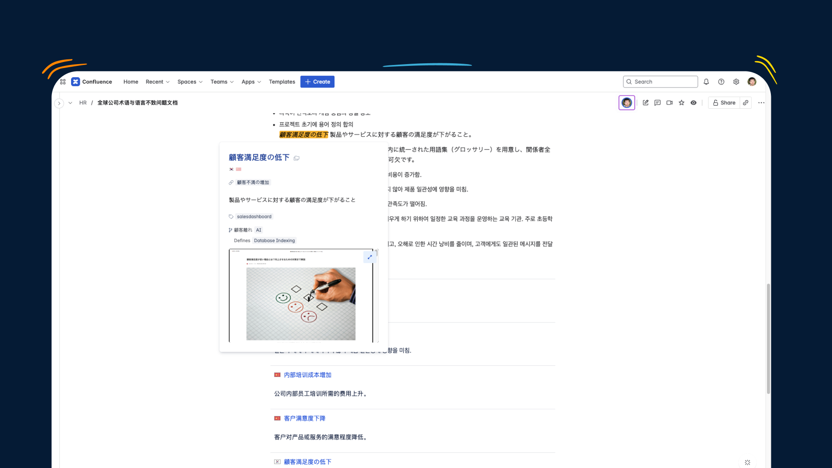Viewport: 832px width, 468px height.
Task: Go to the Home menu item
Action: click(x=130, y=82)
